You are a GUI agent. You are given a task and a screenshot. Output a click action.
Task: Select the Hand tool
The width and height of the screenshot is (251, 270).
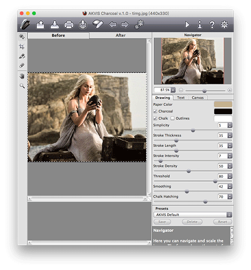click(x=22, y=76)
